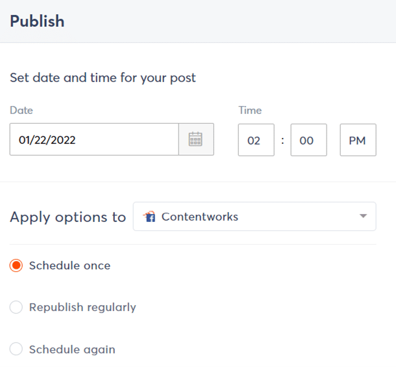Enable the Schedule again radio button
This screenshot has width=396, height=367.
(x=16, y=349)
